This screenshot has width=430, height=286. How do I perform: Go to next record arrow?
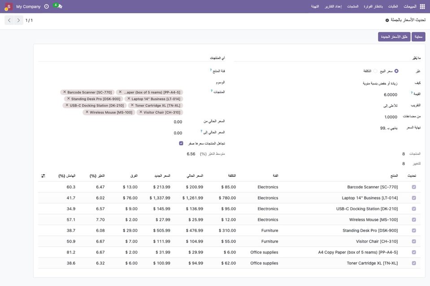18,20
